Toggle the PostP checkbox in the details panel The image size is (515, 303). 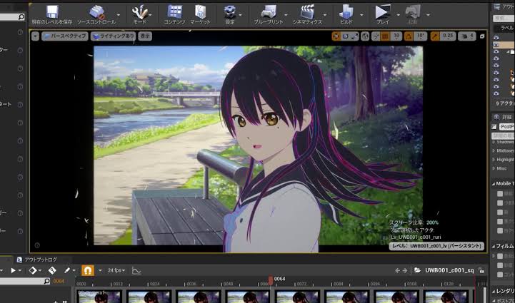494,127
